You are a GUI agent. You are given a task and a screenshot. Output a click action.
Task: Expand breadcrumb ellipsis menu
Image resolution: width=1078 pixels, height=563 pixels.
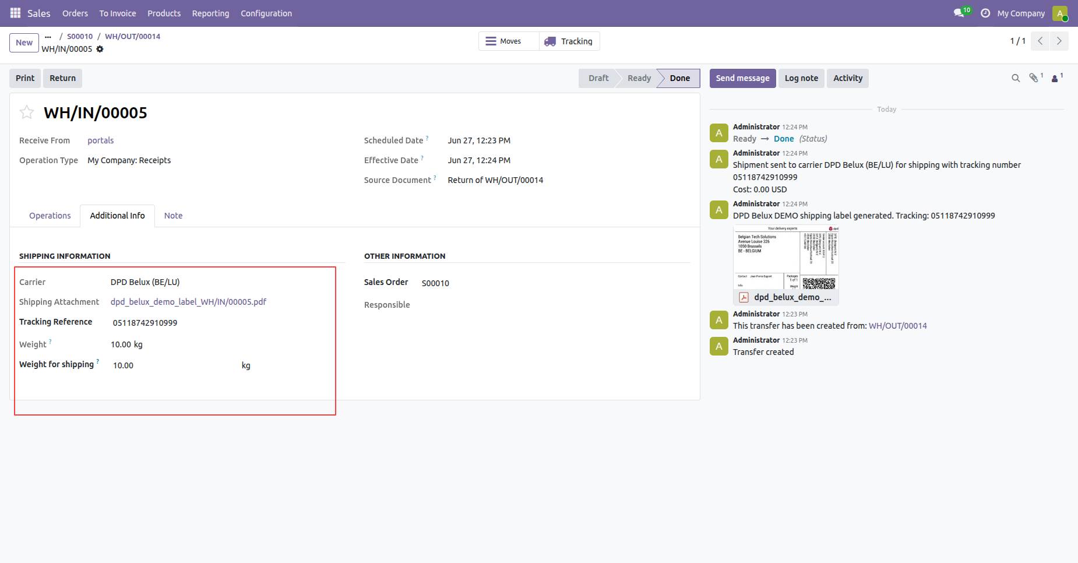[48, 36]
